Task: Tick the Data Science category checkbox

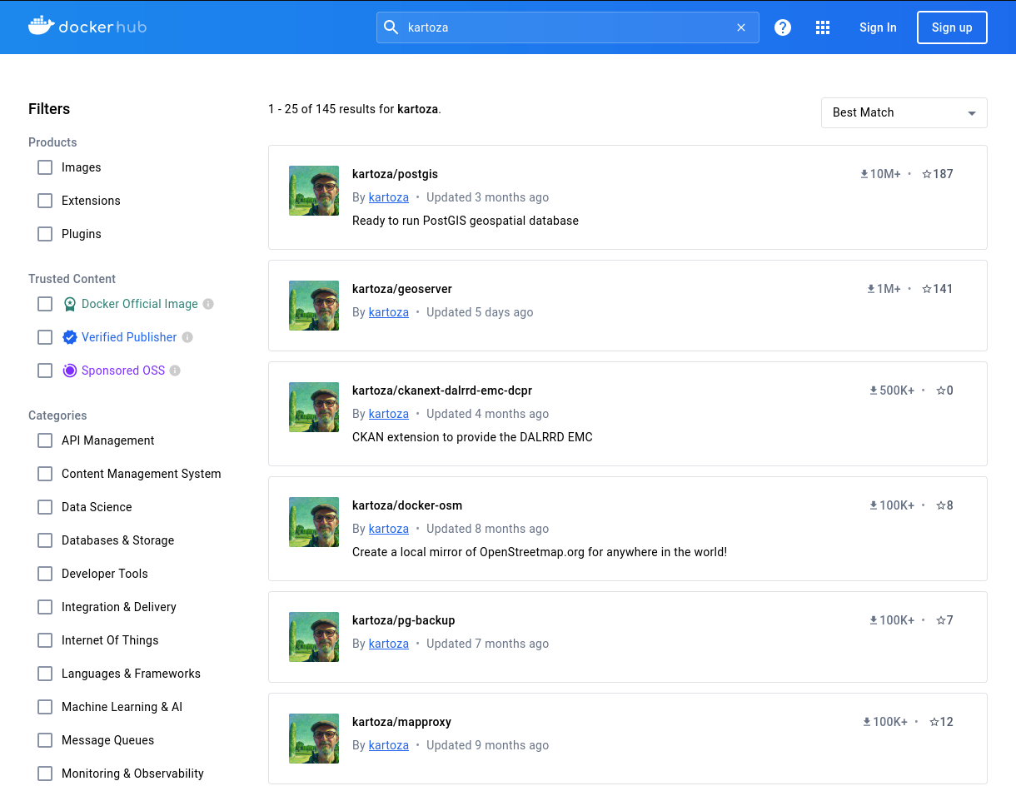Action: (x=45, y=507)
